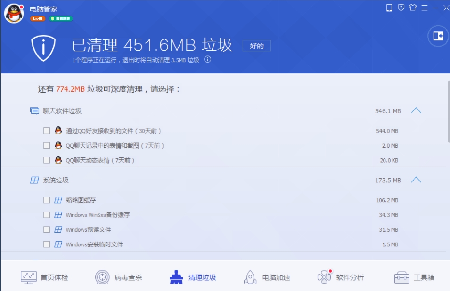Check the QQ好友接收到的文件 cleanup item

[46, 131]
